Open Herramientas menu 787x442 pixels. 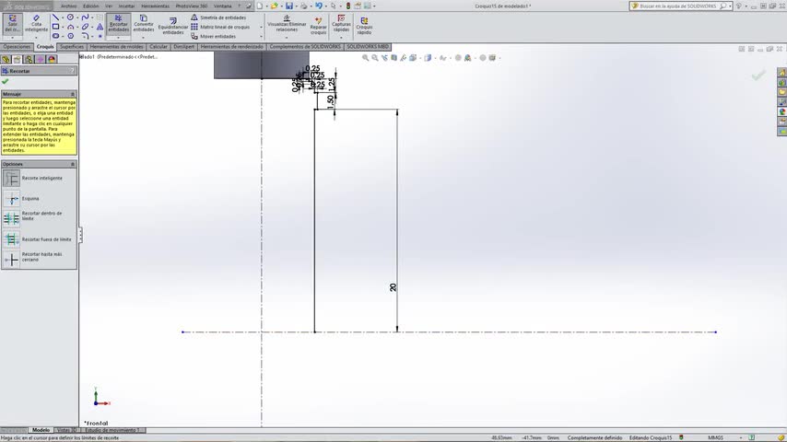click(x=155, y=6)
